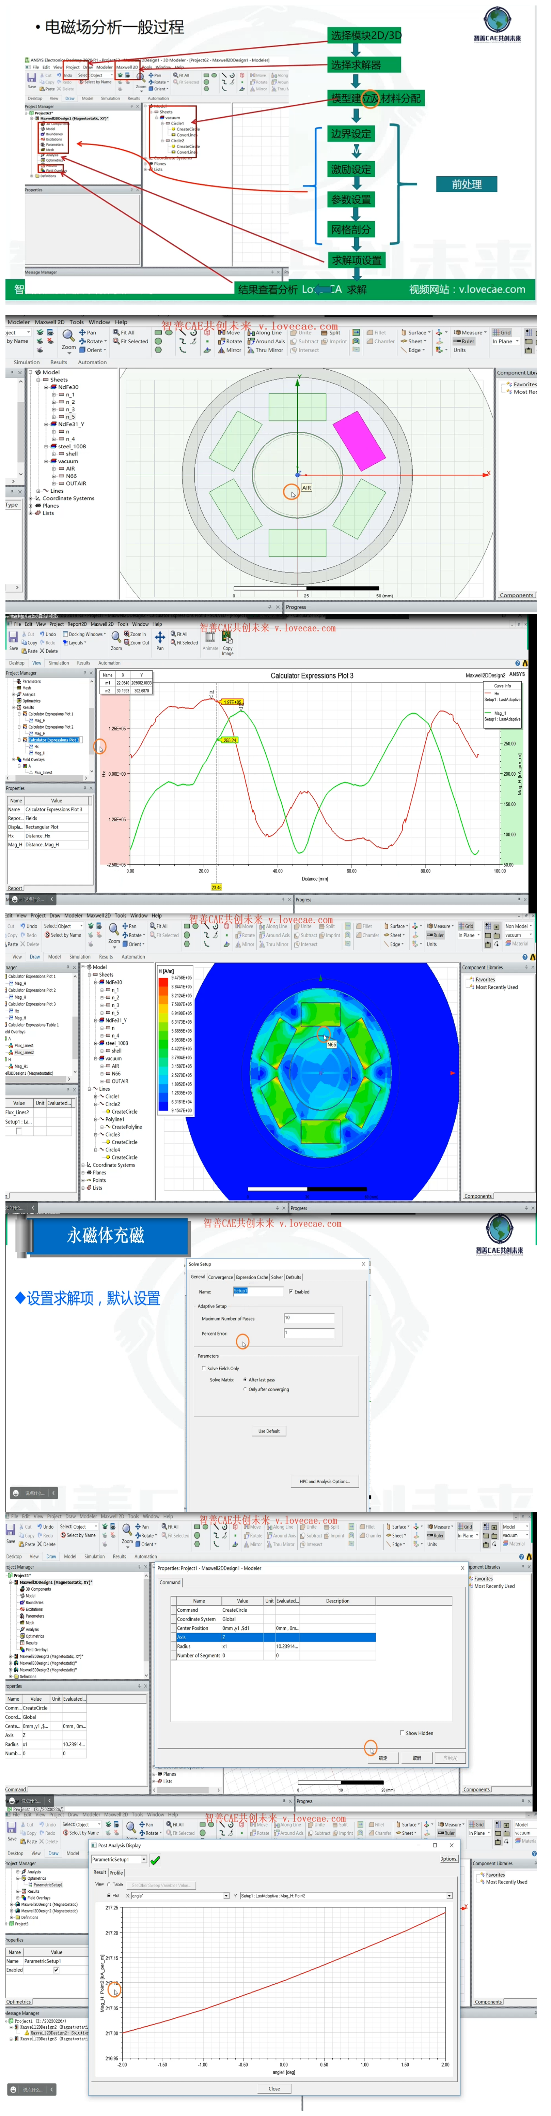
Task: Toggle the Enabled checkbox in Solve Setup
Action: click(x=291, y=1291)
